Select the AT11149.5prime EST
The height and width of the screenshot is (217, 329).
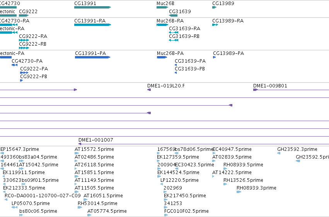coord(94,180)
